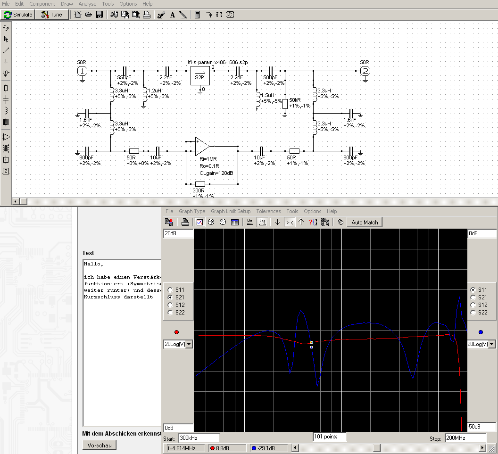The image size is (498, 454).
Task: Open the schematic File menu
Action: 6,4
